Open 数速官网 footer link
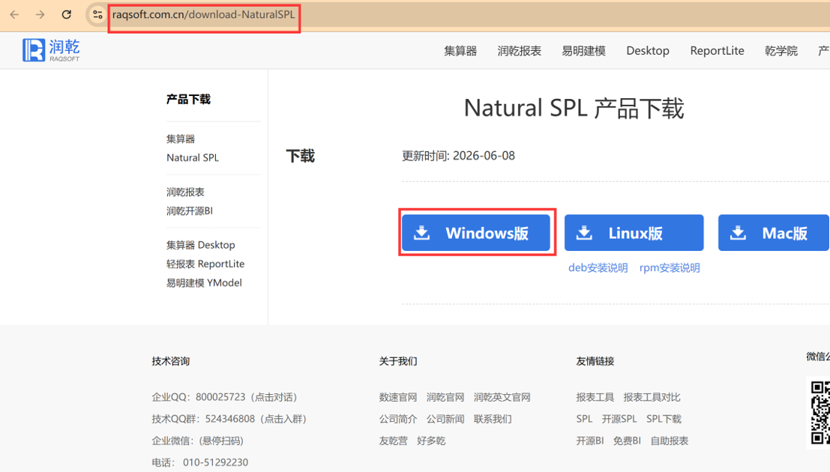Image resolution: width=830 pixels, height=472 pixels. 398,397
